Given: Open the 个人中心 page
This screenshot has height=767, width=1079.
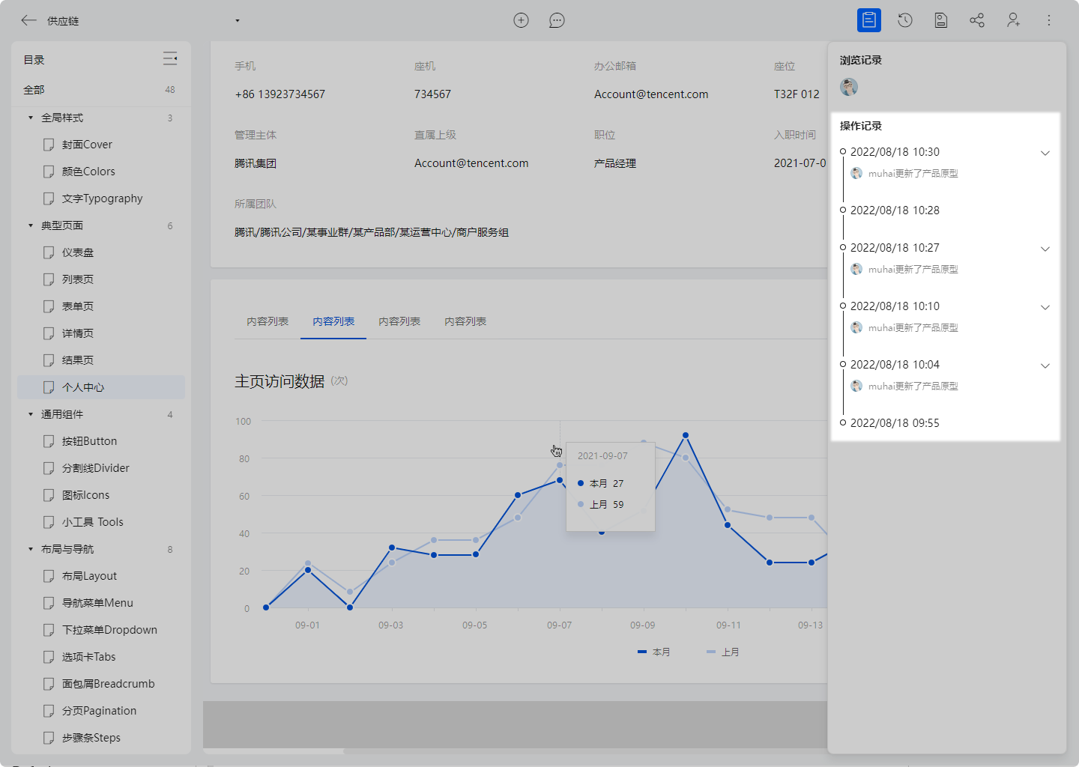Looking at the screenshot, I should pyautogui.click(x=101, y=387).
